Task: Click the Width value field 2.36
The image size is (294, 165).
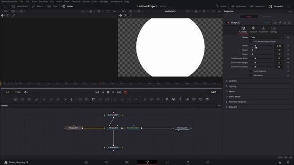Action: [279, 46]
